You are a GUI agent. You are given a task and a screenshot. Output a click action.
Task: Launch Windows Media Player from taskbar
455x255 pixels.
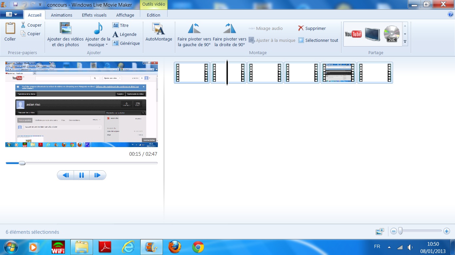(33, 247)
